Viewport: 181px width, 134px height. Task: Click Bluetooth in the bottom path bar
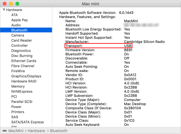click(x=59, y=131)
